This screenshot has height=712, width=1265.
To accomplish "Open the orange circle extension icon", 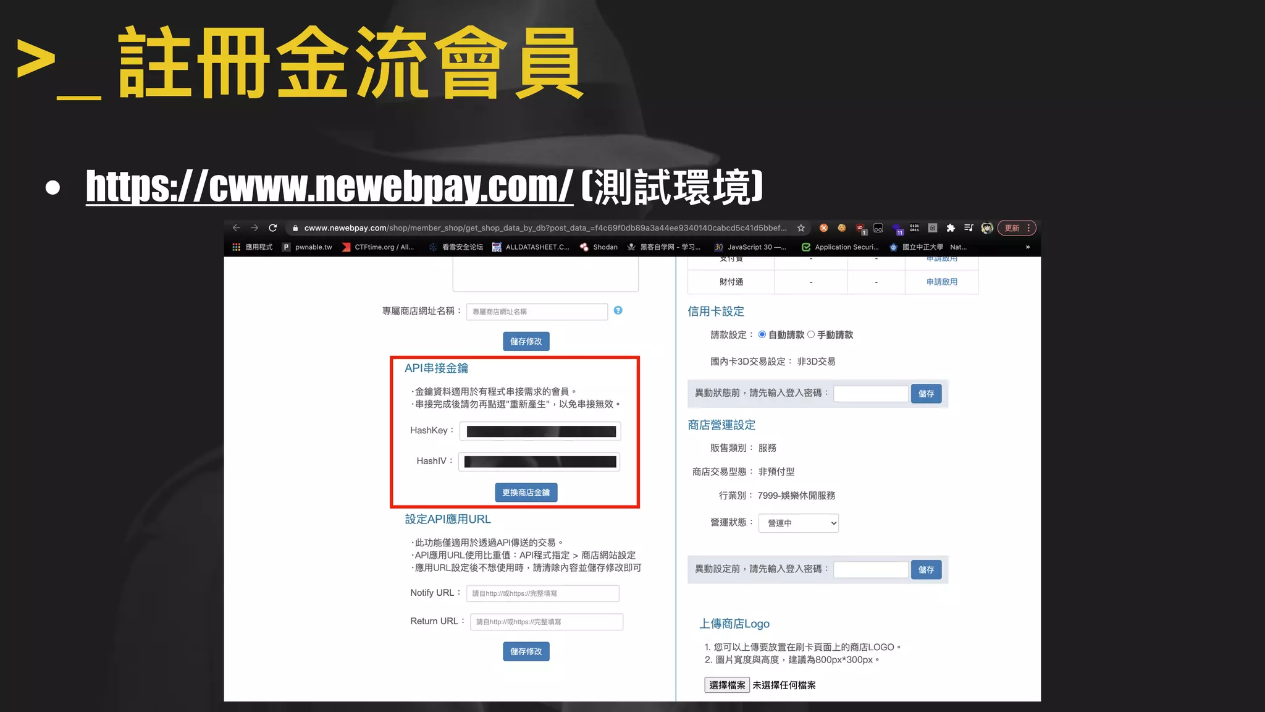I will tap(823, 228).
